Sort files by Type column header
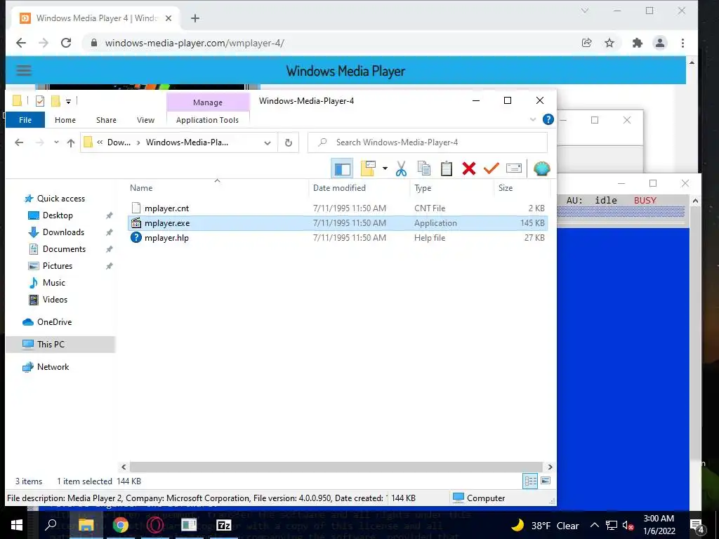This screenshot has height=539, width=719. 422,188
